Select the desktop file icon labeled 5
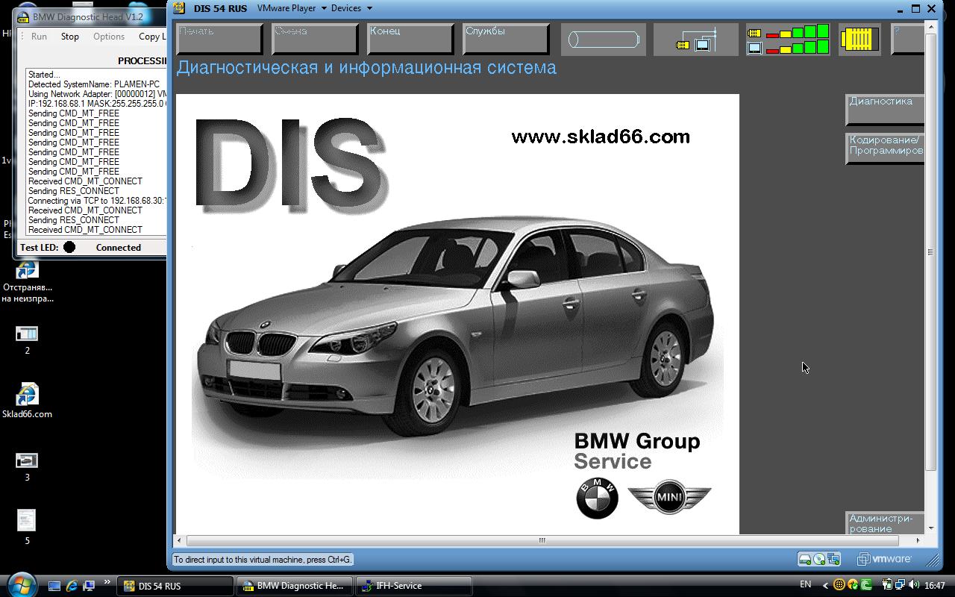The height and width of the screenshot is (597, 955). coord(27,525)
